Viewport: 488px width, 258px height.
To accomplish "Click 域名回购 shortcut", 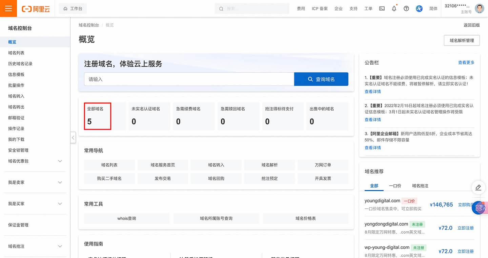I will [x=216, y=179].
